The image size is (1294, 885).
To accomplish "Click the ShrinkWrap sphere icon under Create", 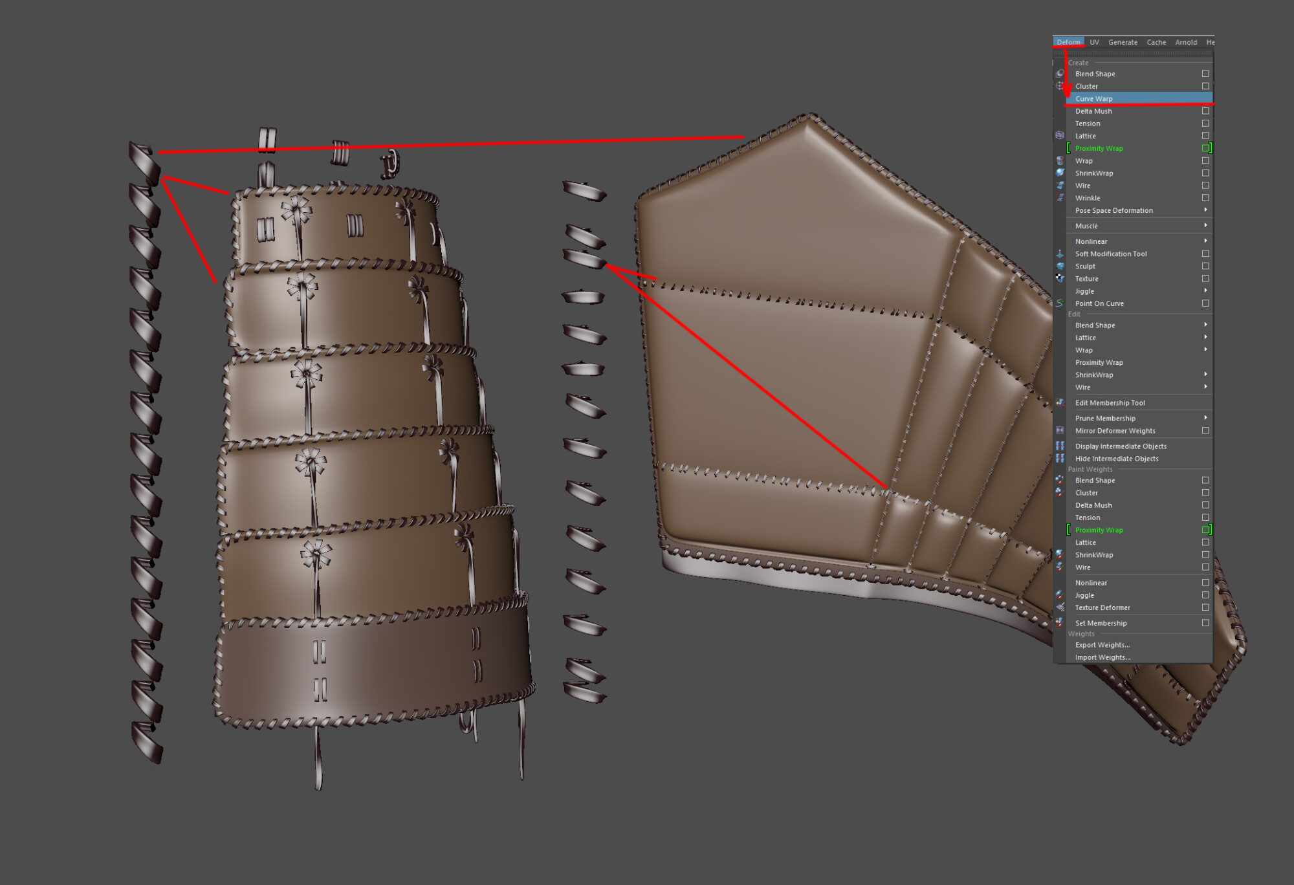I will 1060,173.
